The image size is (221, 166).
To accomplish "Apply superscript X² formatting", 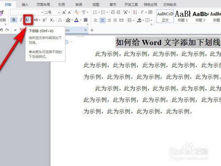I will tap(45, 20).
